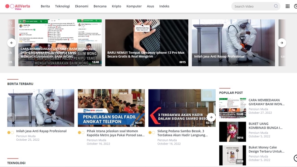Screen dimensions: 297x167
Task: Open Penjelasan Soal Fadil Angkat Telepon thumbnail
Action: click(x=111, y=108)
